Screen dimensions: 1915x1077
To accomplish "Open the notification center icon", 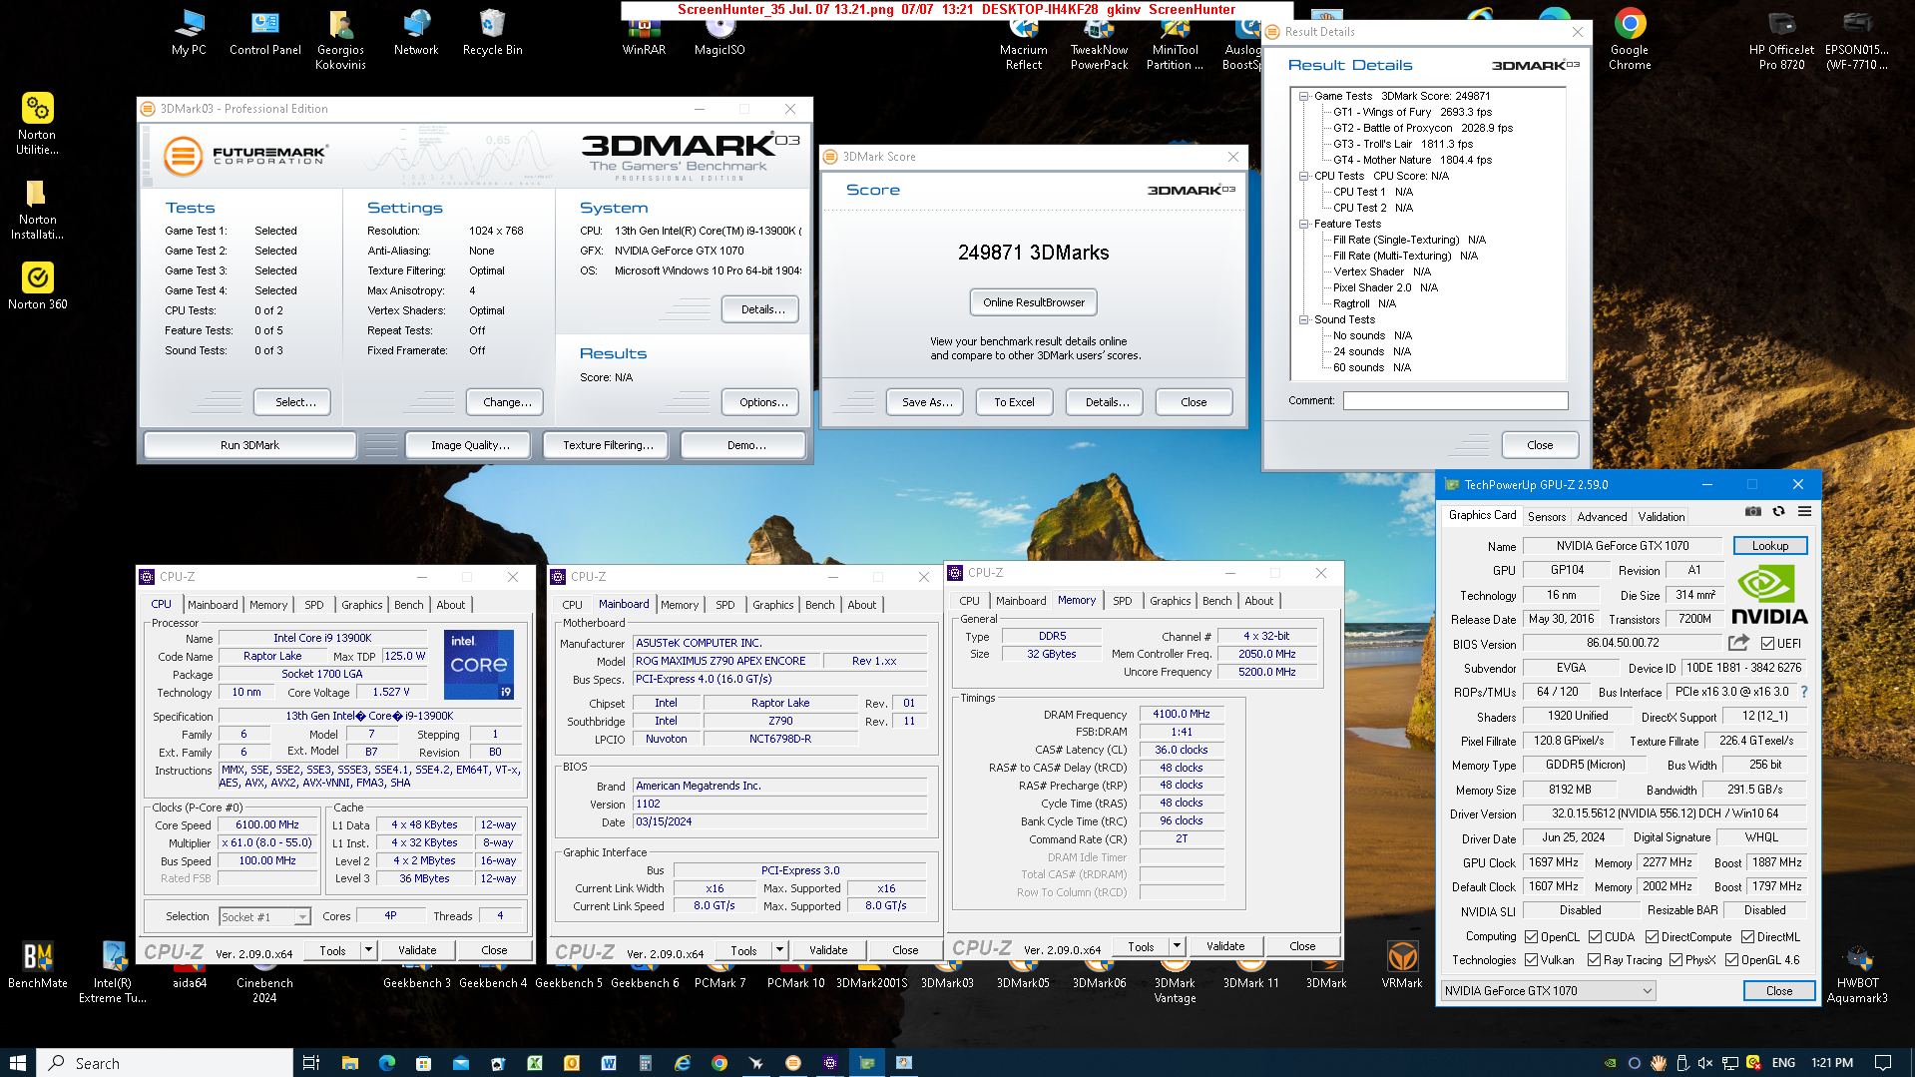I will tap(1883, 1063).
